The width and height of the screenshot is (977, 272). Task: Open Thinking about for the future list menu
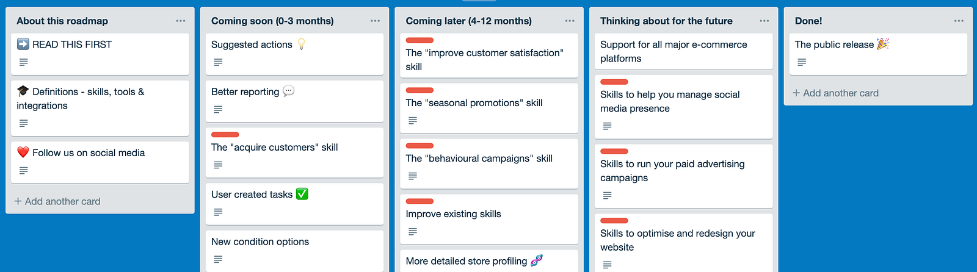tap(764, 21)
